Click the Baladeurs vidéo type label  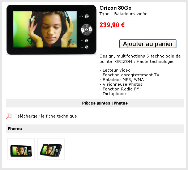(x=131, y=14)
